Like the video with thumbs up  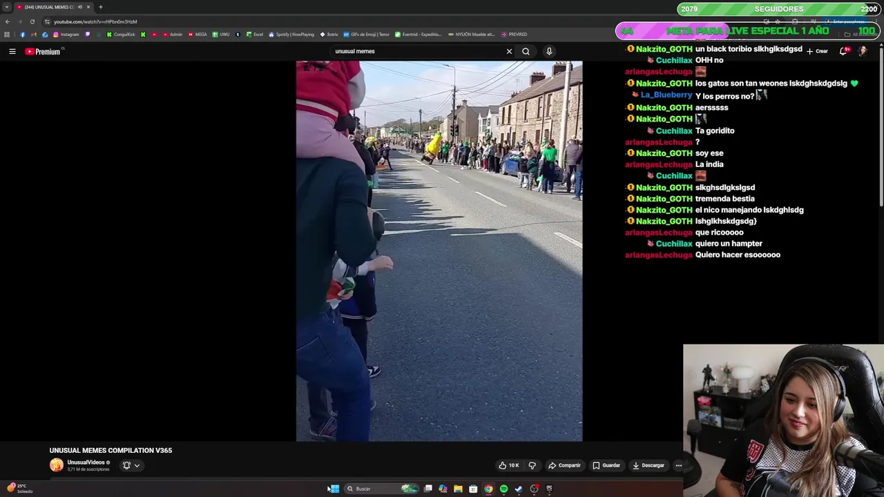pos(509,465)
